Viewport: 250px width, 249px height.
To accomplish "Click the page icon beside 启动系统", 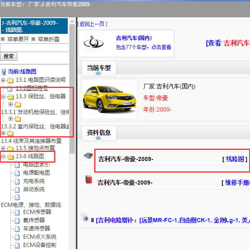I will click(x=17, y=190).
